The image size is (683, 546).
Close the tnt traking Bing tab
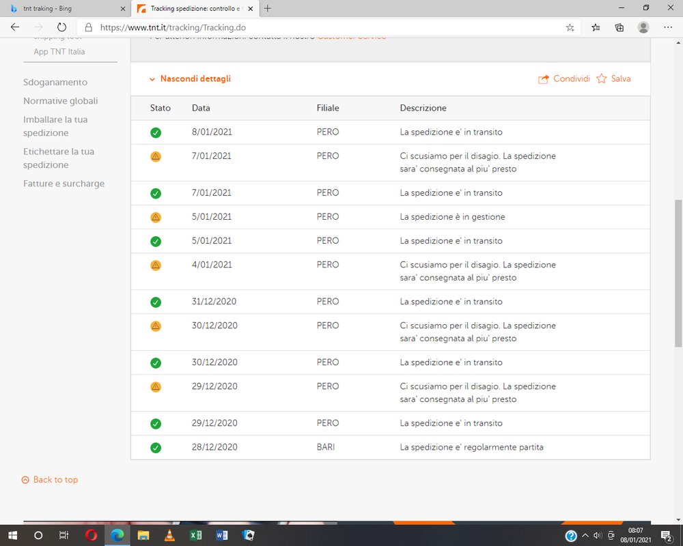123,9
